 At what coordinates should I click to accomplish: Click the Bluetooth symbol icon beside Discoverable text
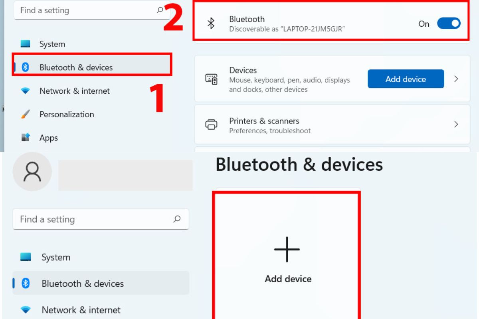pyautogui.click(x=211, y=24)
